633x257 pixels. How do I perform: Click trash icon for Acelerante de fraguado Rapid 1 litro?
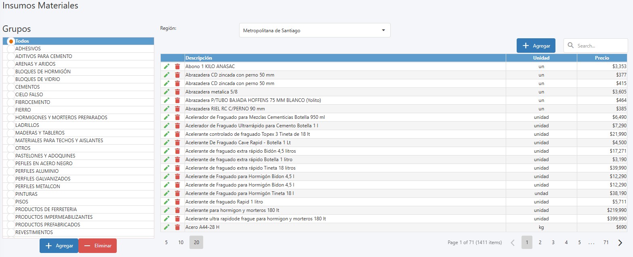(177, 202)
